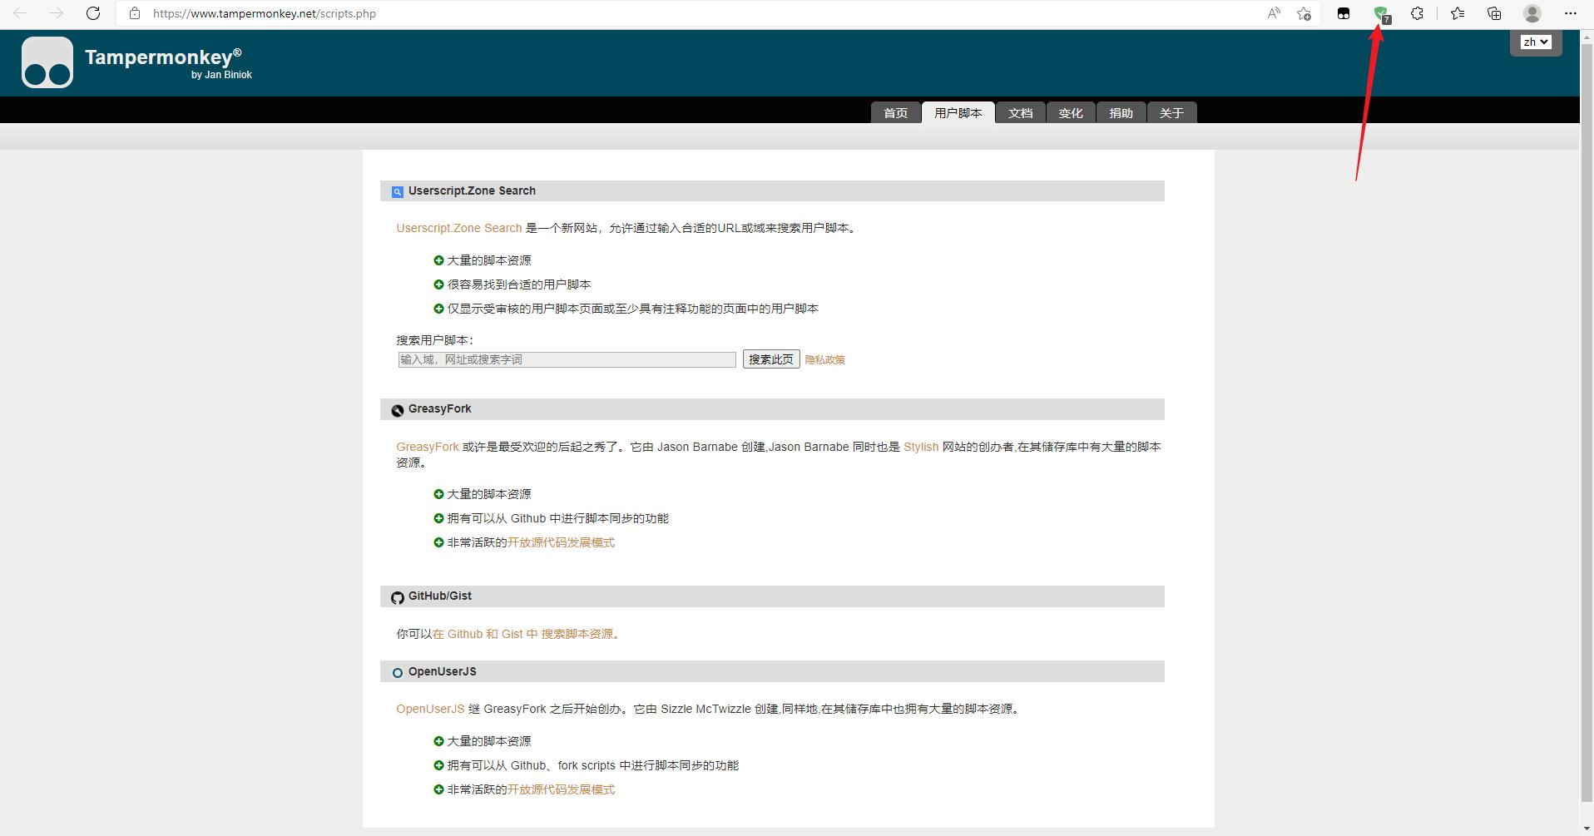The width and height of the screenshot is (1594, 836).
Task: Open the Favorites list icon
Action: click(x=1458, y=13)
